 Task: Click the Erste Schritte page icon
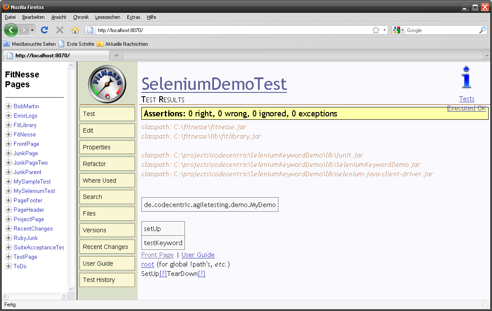pyautogui.click(x=61, y=44)
